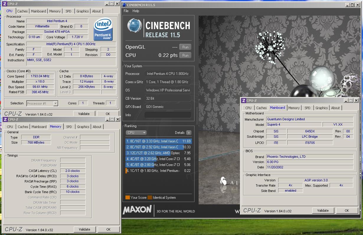Open About tab in Mainboard CPU-Z window

(x=336, y=108)
